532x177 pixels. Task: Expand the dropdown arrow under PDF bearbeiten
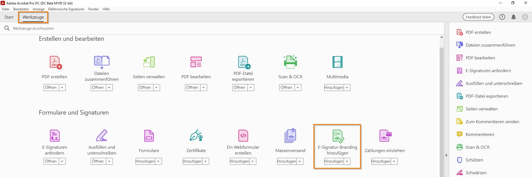click(204, 88)
